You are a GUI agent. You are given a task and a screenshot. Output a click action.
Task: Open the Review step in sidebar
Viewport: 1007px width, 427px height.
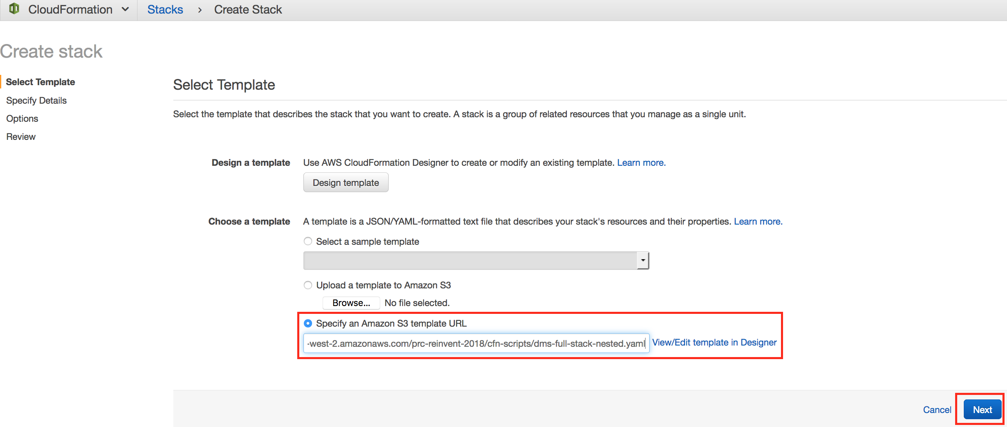[x=21, y=137]
